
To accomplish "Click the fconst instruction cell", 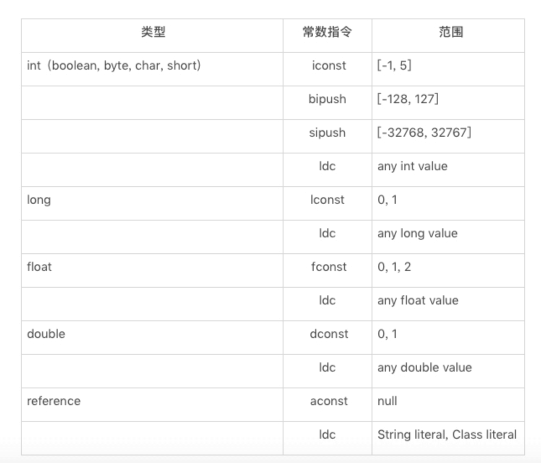I will tap(328, 271).
